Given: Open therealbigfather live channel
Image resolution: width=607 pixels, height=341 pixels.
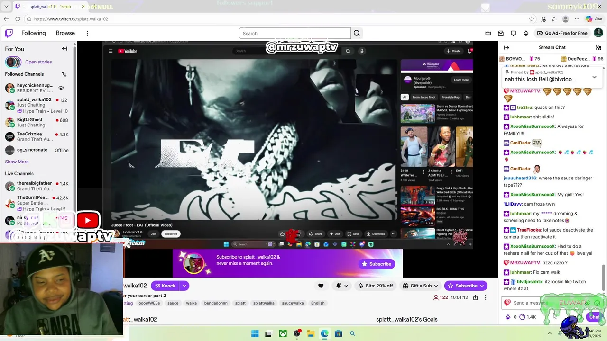Looking at the screenshot, I should [37, 186].
